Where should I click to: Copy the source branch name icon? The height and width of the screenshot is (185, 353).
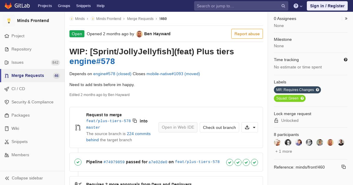(x=135, y=121)
